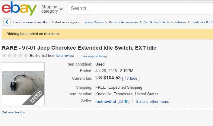The width and height of the screenshot is (213, 126).
Task: Click the seller feedback score 63
Action: (121, 102)
